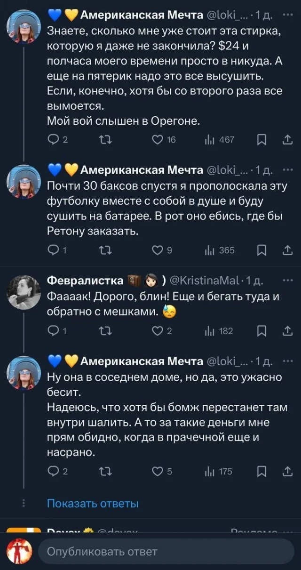The image size is (301, 570).
Task: Open more options on Февралистка's tweet
Action: (x=286, y=281)
